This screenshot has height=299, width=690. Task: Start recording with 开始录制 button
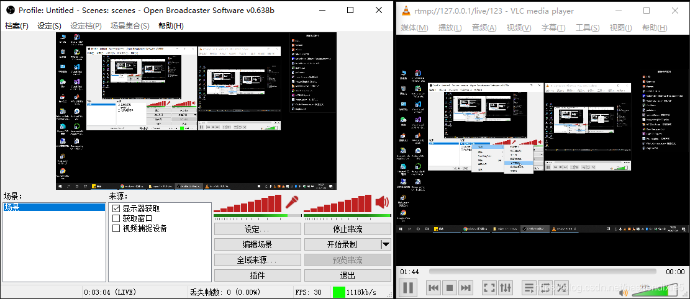click(x=342, y=244)
